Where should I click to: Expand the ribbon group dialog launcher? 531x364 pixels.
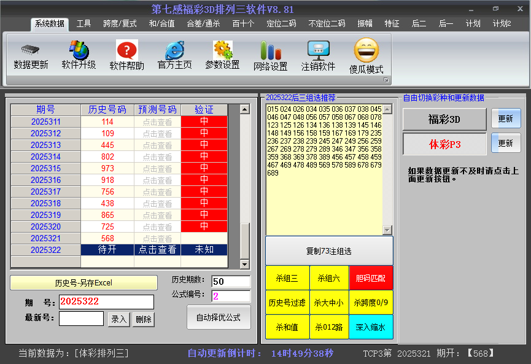pos(386,80)
